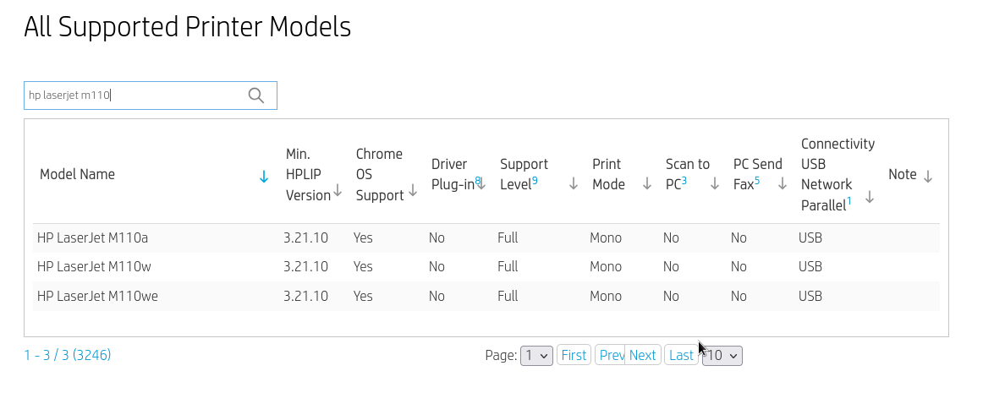983x393 pixels.
Task: Jump to Last page
Action: tap(681, 356)
